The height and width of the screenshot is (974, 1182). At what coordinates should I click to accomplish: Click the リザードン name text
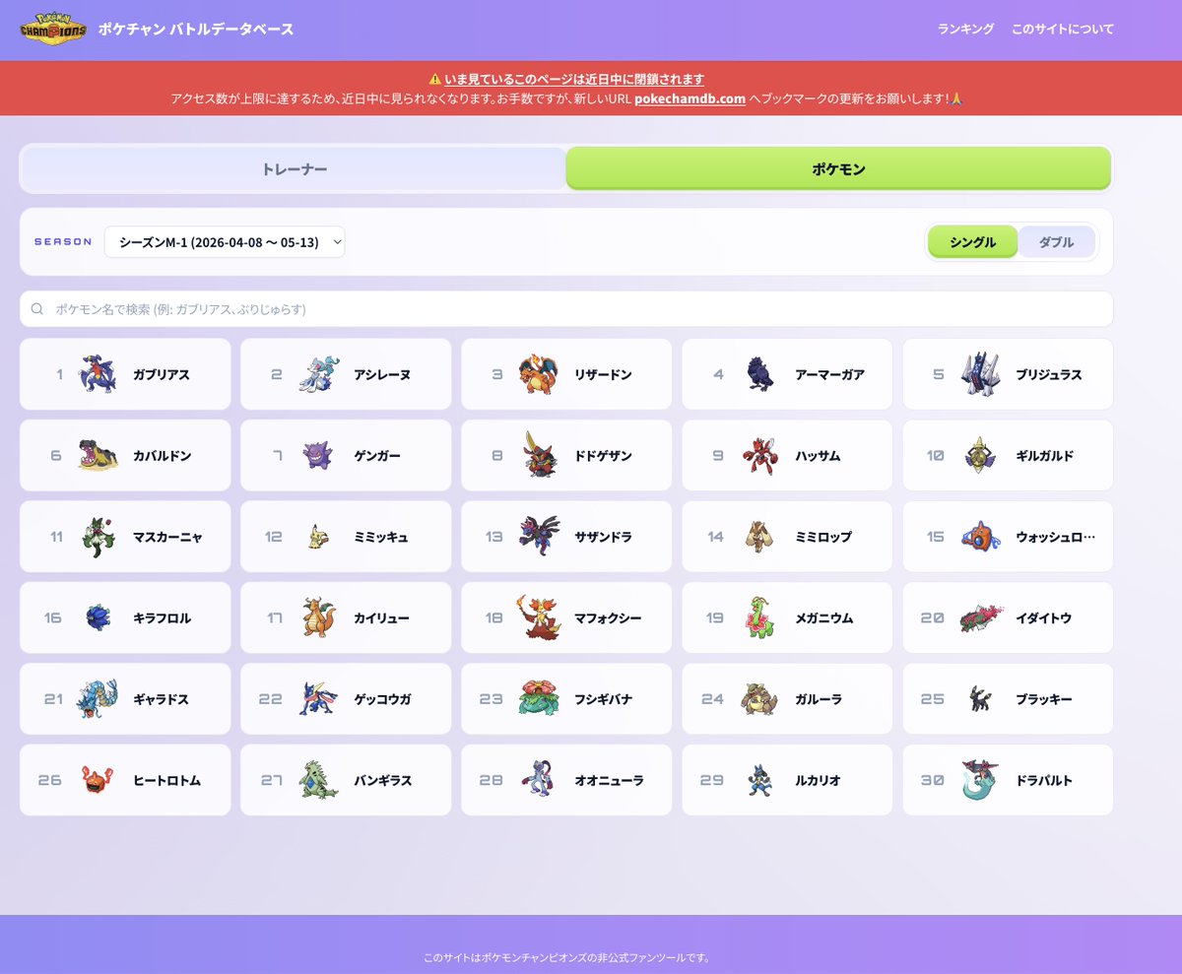603,375
